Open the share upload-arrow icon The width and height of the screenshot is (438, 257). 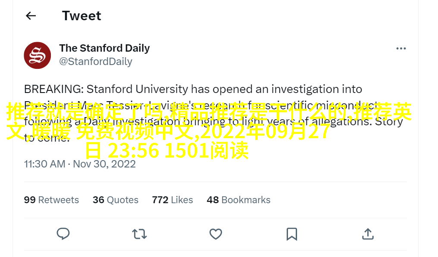click(368, 234)
